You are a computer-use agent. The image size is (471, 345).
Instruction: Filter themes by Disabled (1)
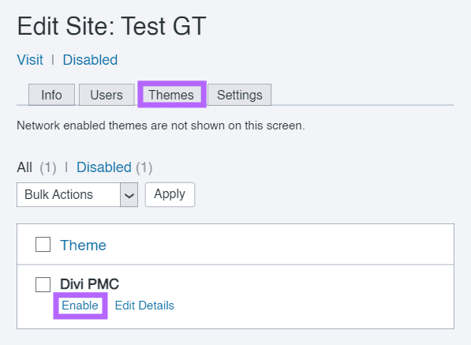click(114, 167)
